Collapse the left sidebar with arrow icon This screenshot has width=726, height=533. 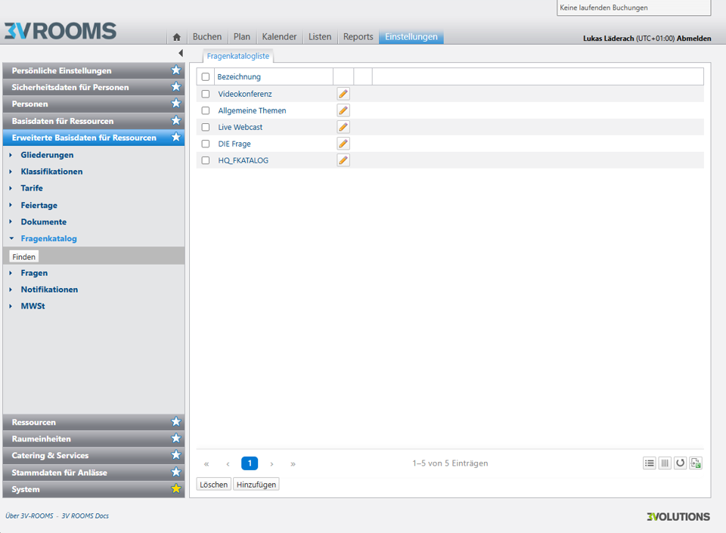click(x=180, y=53)
